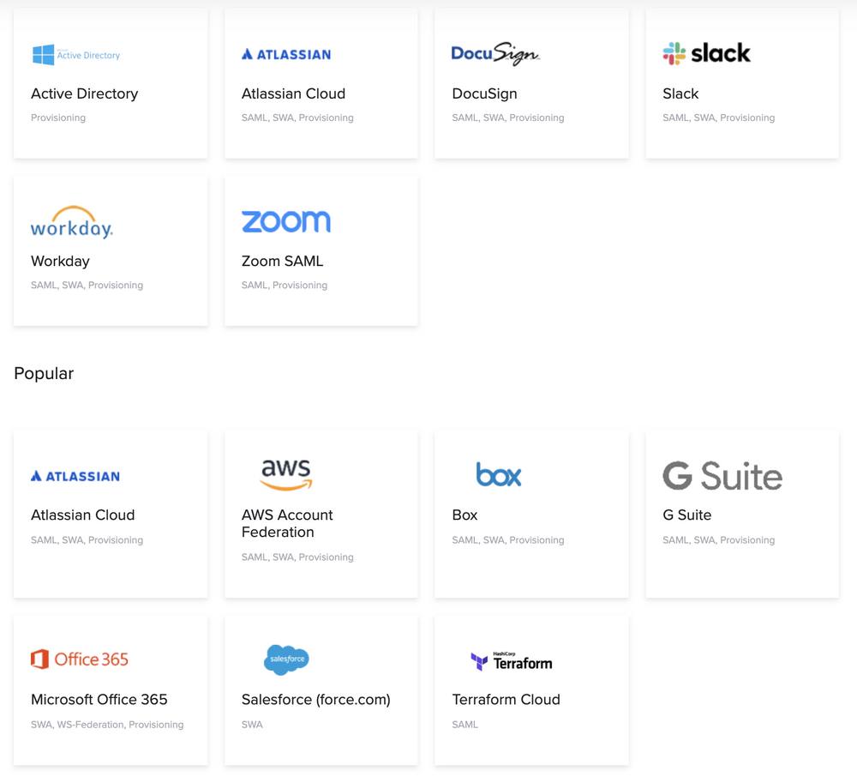Viewport: 857px width, 783px height.
Task: Click the Office 365 logo icon
Action: [x=79, y=659]
